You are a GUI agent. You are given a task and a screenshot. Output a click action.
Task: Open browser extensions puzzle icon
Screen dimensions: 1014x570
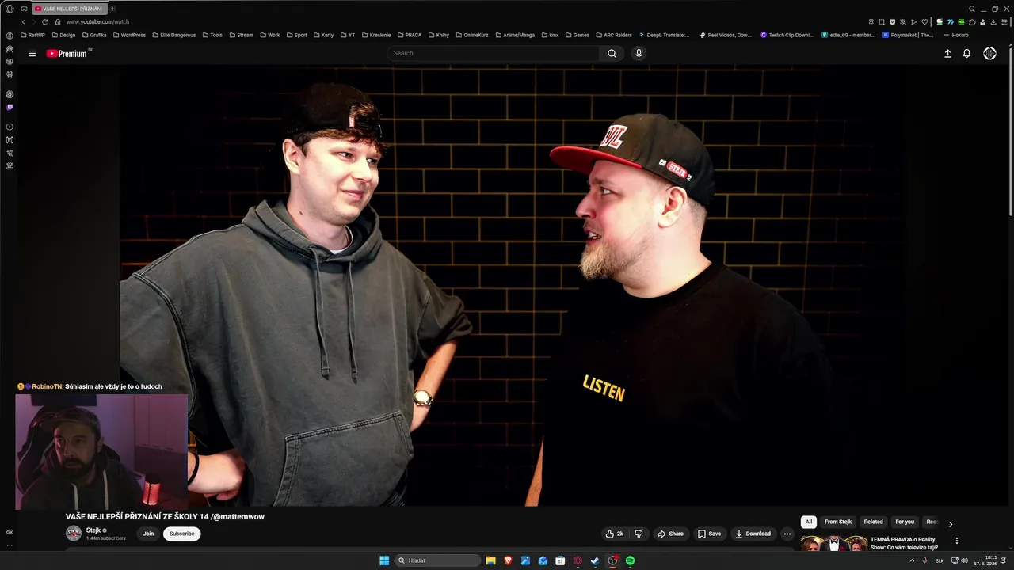point(972,21)
